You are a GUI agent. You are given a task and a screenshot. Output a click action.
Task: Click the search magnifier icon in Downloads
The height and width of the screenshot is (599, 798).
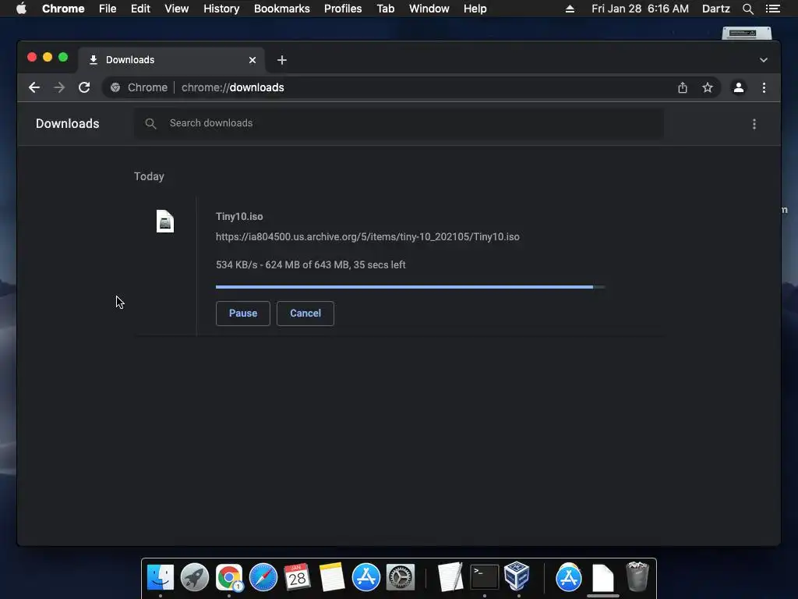tap(150, 123)
